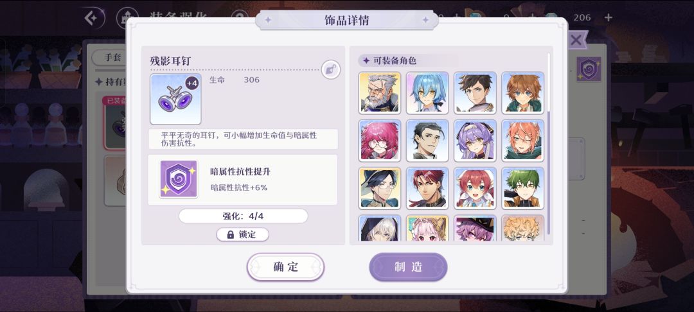
Task: Select the purple-haired girl character portrait
Action: pyautogui.click(x=476, y=141)
